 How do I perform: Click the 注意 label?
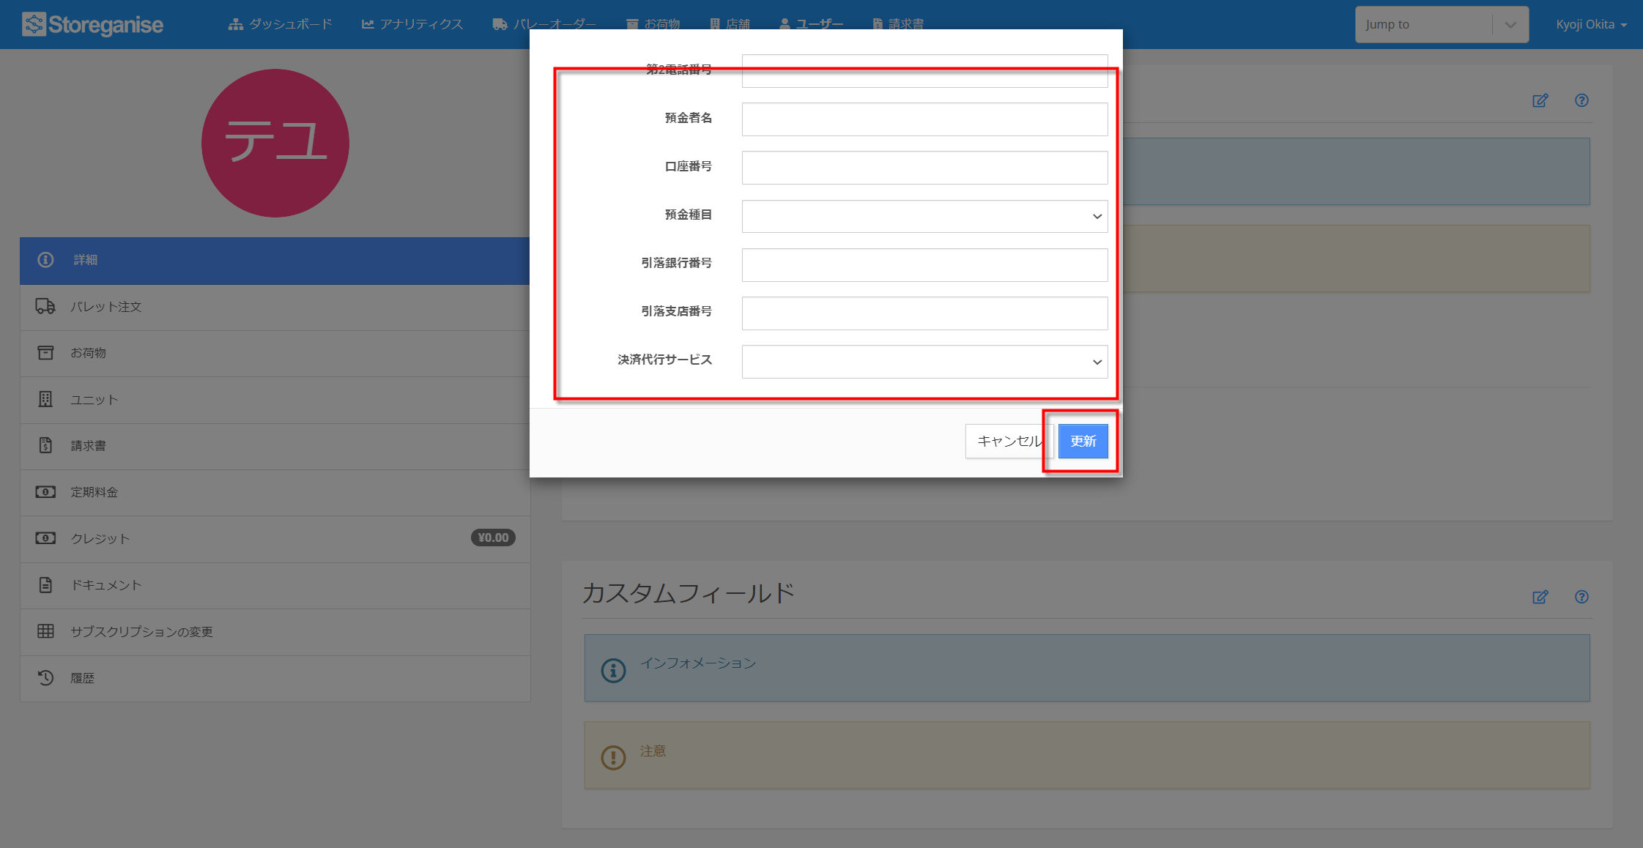pyautogui.click(x=653, y=751)
